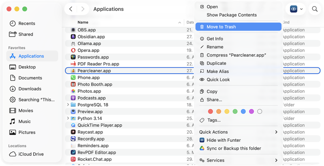Image resolution: width=324 pixels, height=166 pixels.
Task: Choose Tags... in the context menu
Action: coord(214,120)
